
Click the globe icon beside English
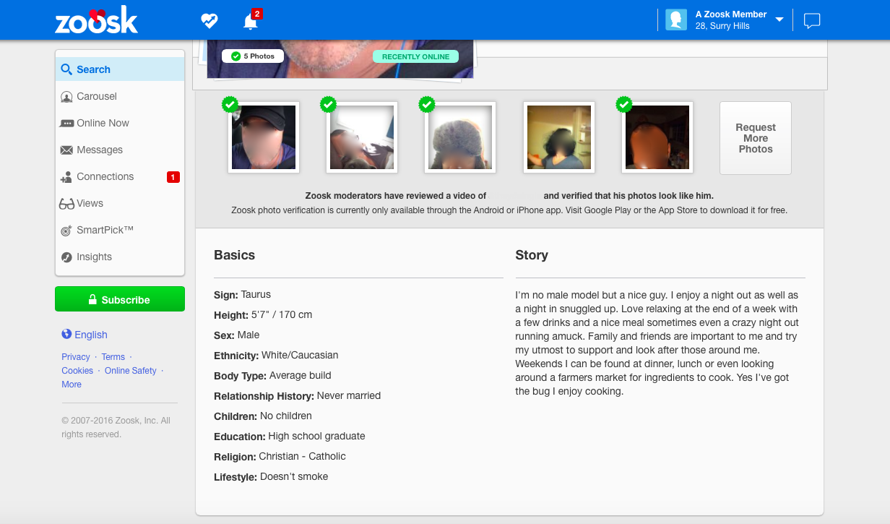click(x=66, y=334)
